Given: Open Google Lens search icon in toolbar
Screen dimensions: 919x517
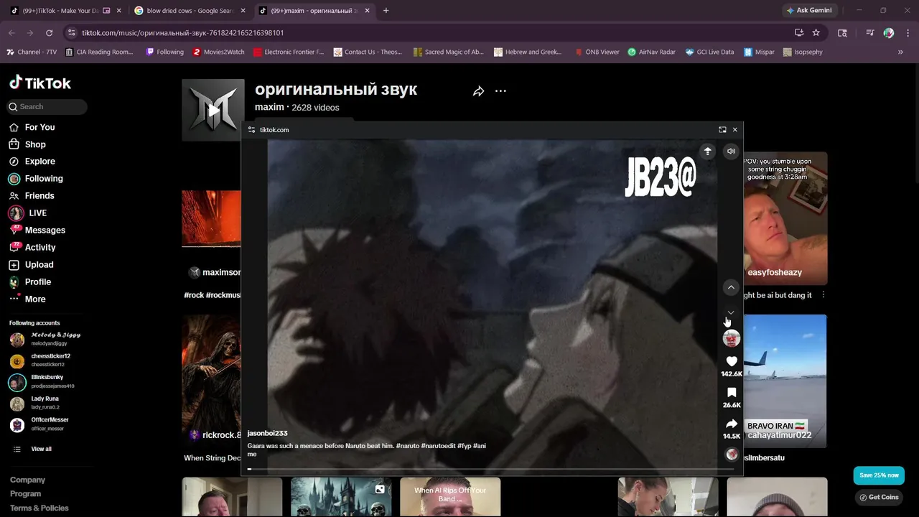Looking at the screenshot, I should [843, 33].
